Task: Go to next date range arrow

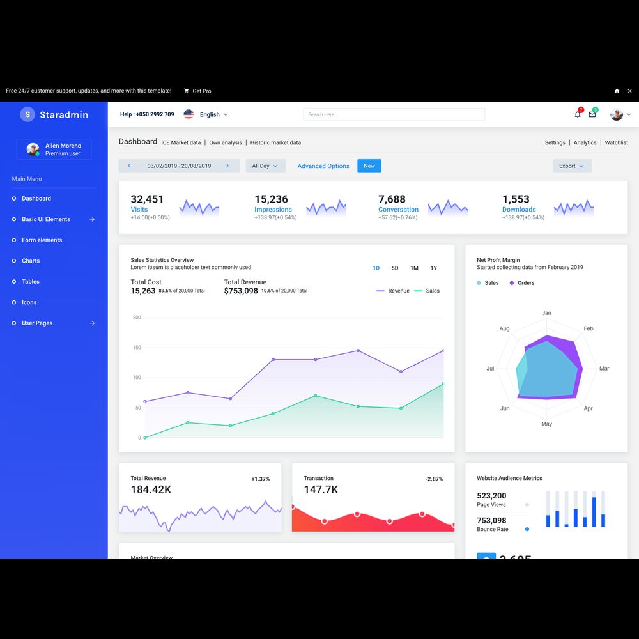Action: point(227,166)
